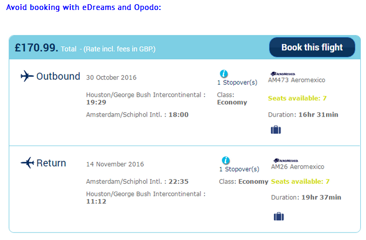Click return Seats available: 7 text
This screenshot has width=366, height=240.
coord(300,182)
